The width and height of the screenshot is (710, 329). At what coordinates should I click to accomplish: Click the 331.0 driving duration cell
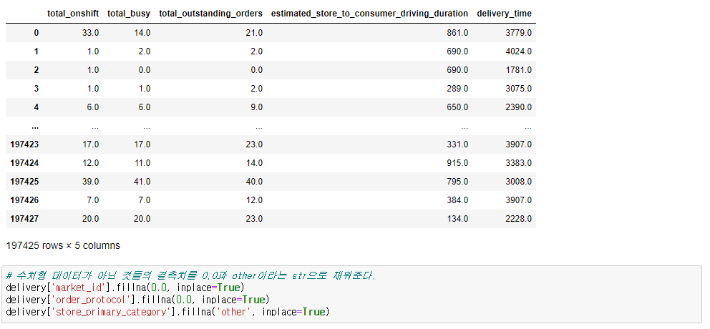click(457, 144)
